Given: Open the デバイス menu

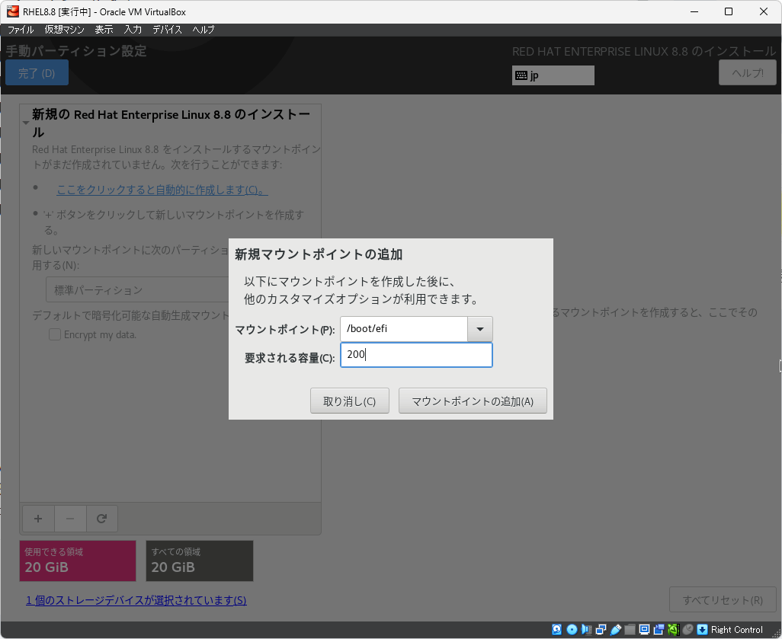Looking at the screenshot, I should click(167, 30).
